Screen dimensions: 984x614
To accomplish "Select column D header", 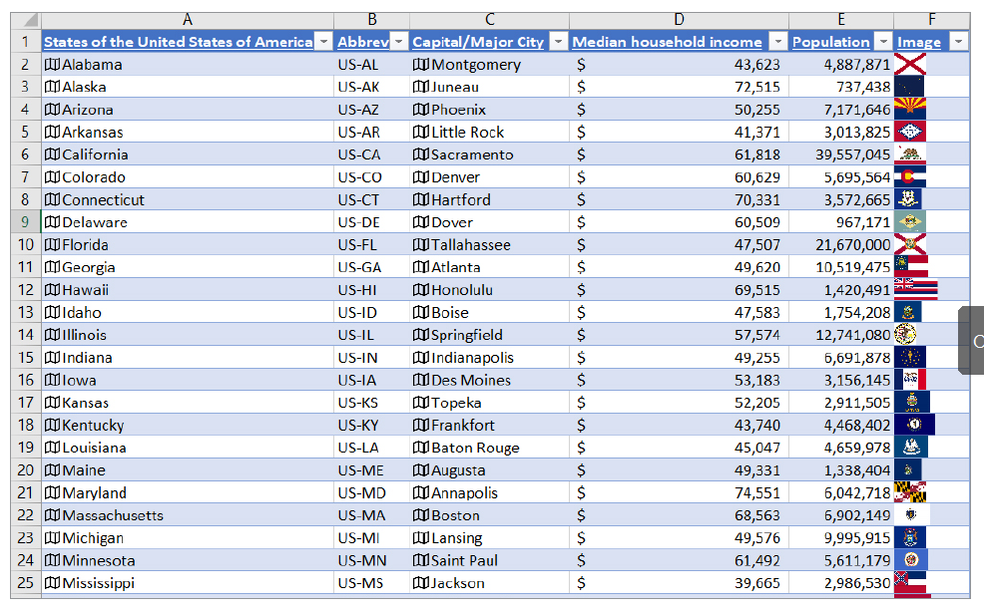I will click(x=679, y=19).
